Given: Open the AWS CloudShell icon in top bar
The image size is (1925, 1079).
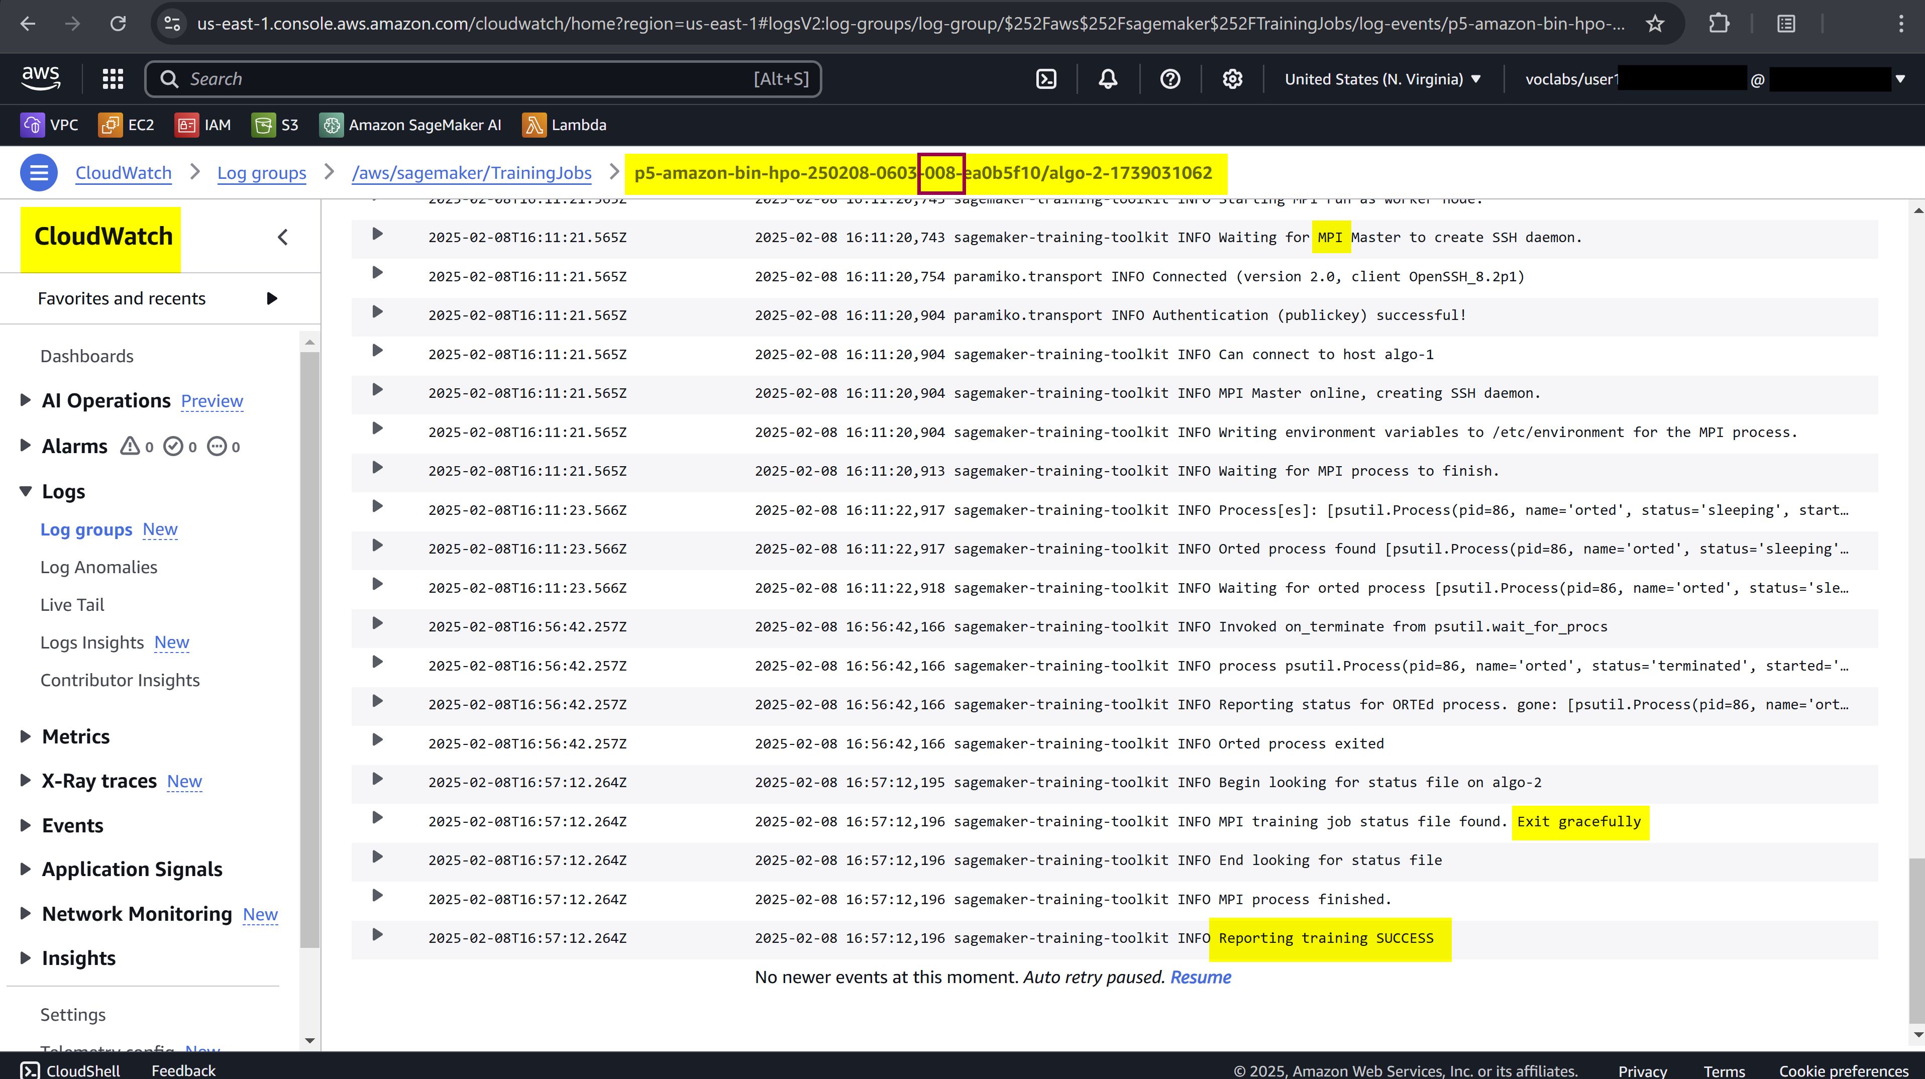Looking at the screenshot, I should [x=1046, y=79].
